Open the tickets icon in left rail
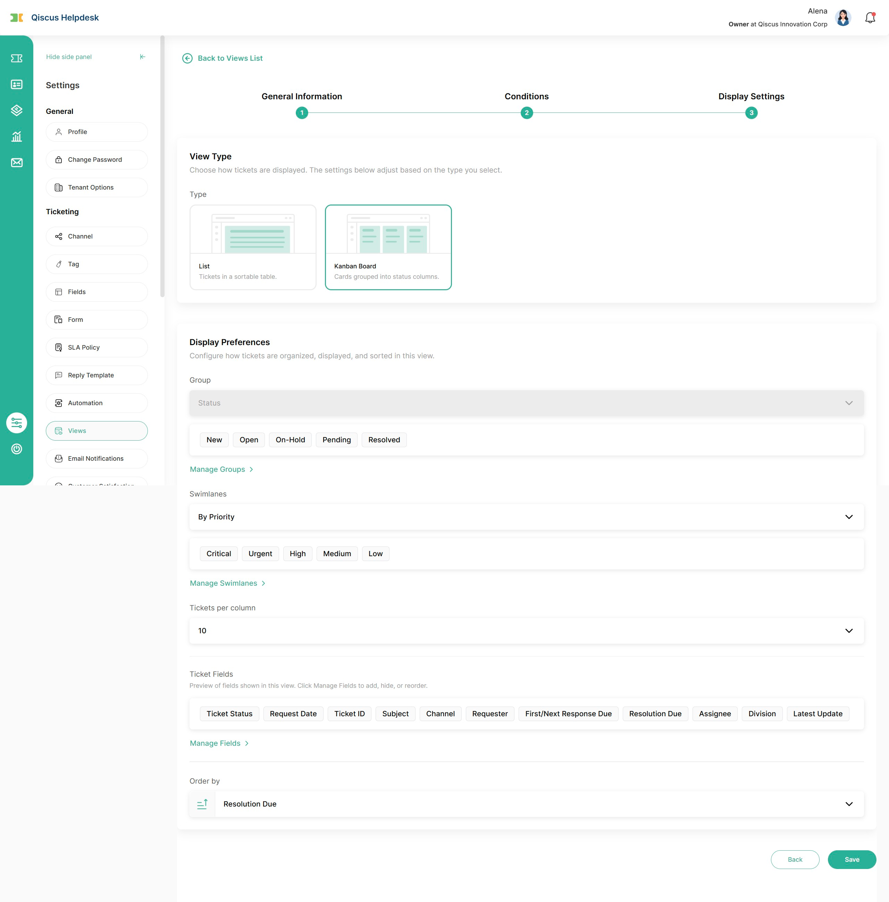 (16, 58)
